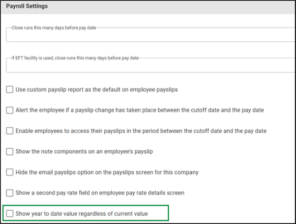Enable hide the email payslips option
The image size is (296, 224).
(x=10, y=172)
